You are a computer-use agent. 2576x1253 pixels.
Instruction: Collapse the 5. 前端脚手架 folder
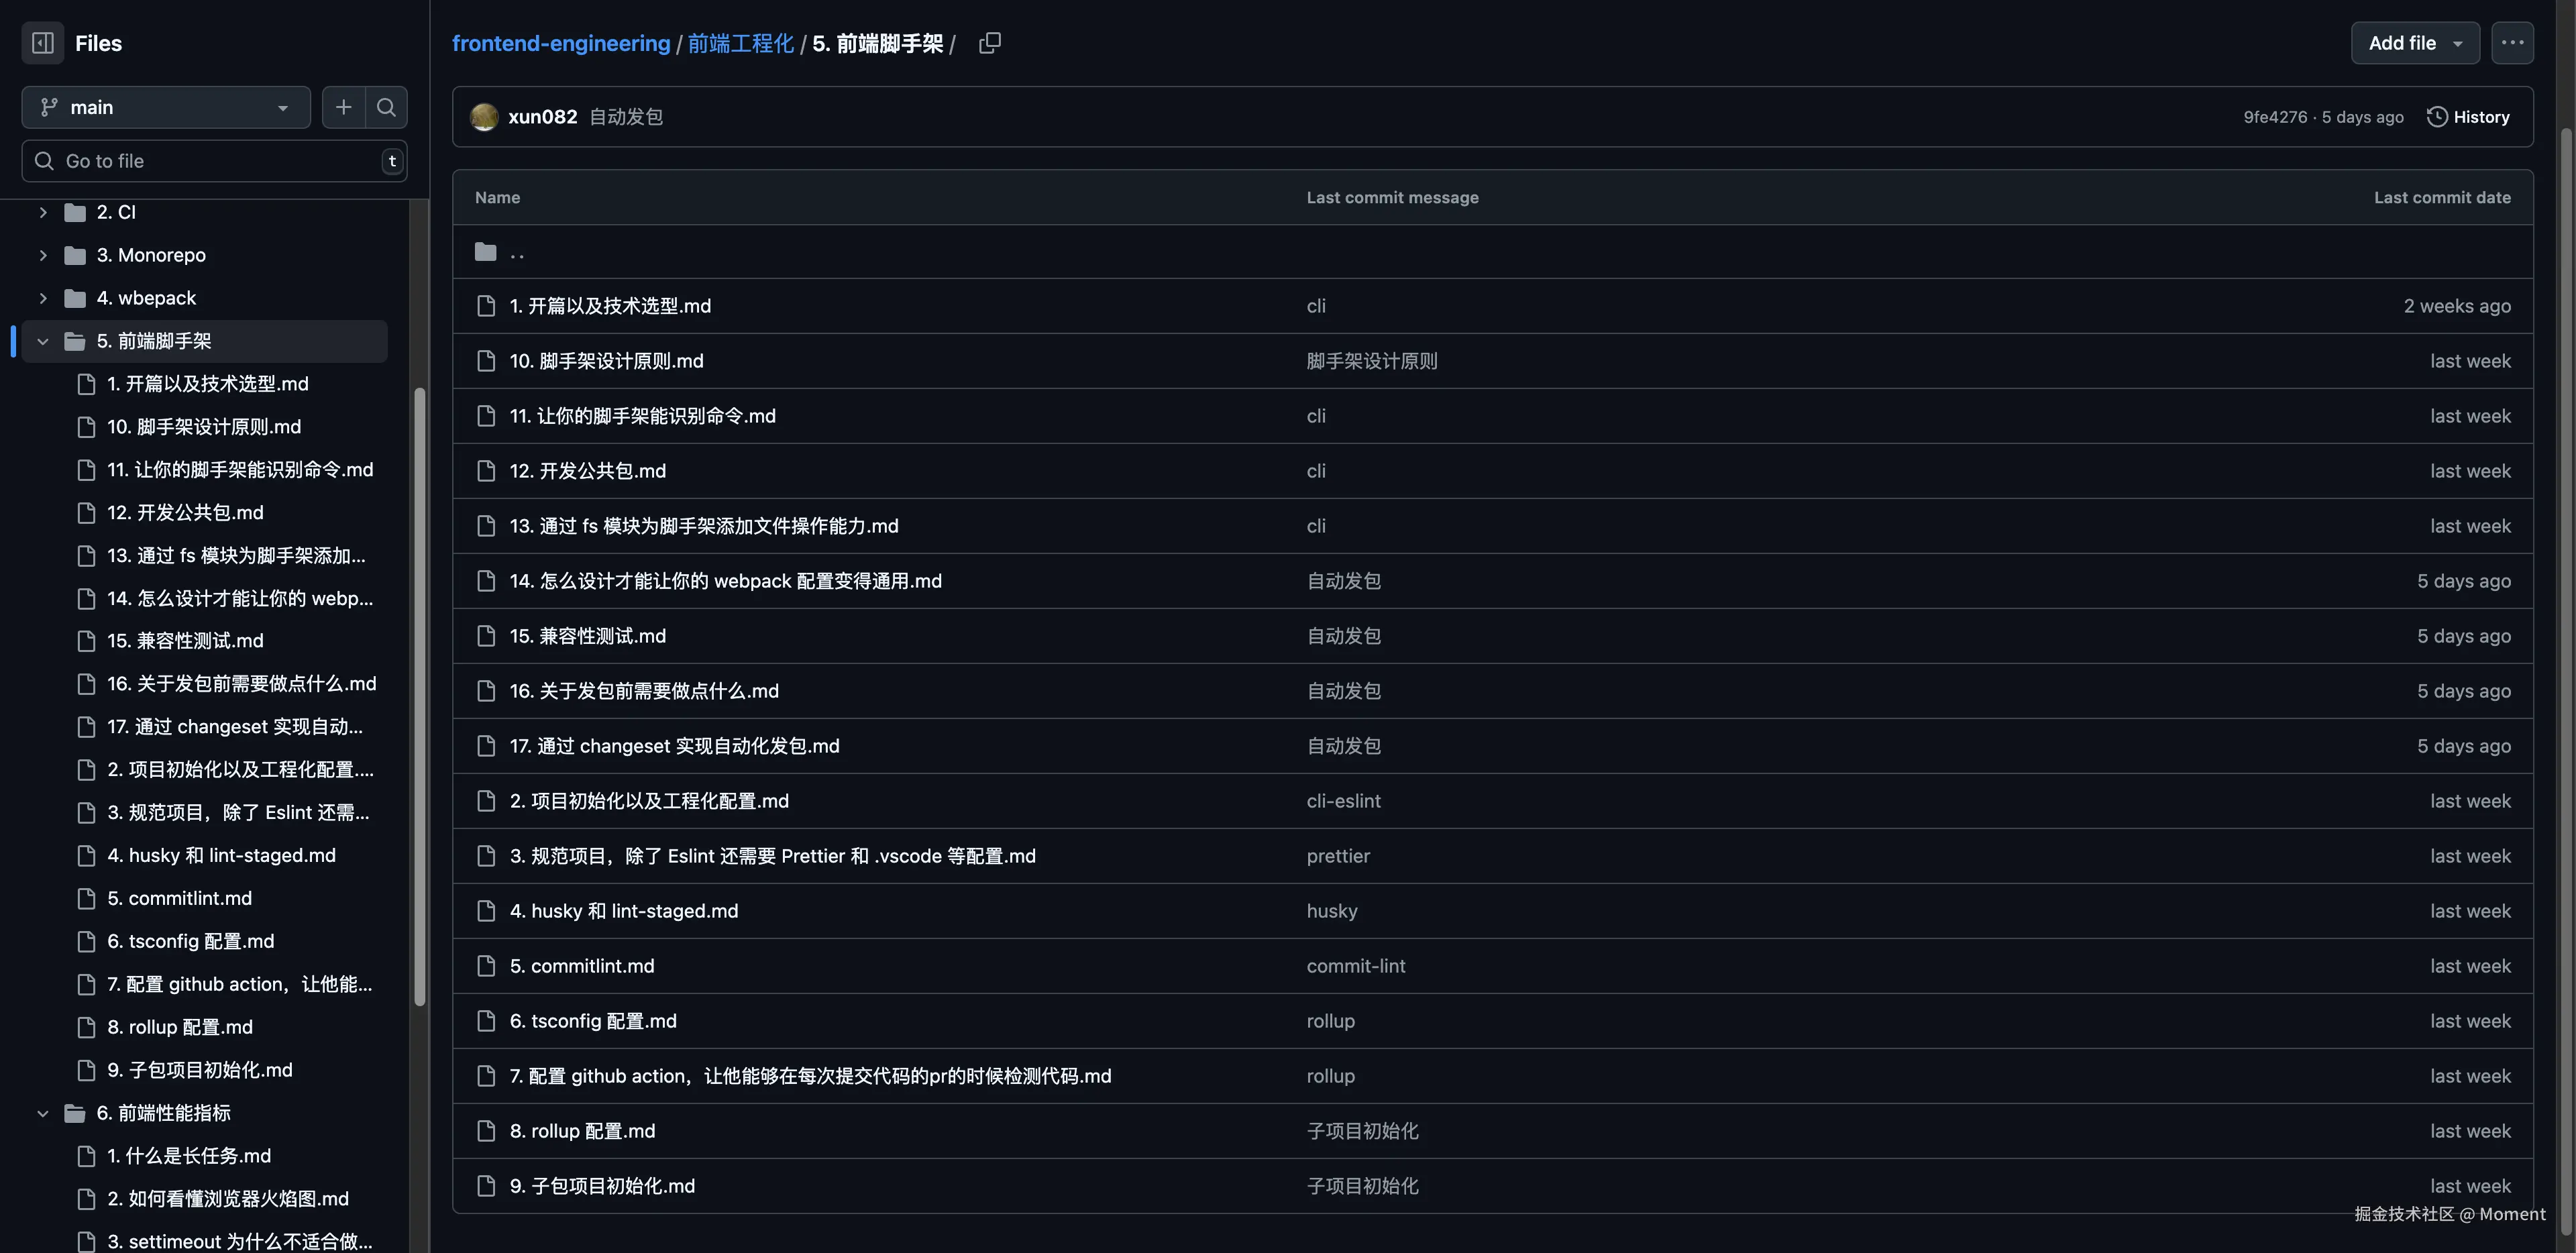click(x=43, y=341)
